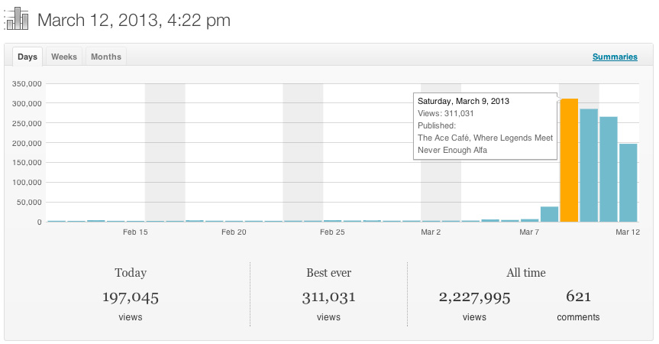Viewport: 659px width, 344px height.
Task: Switch to the Days tab
Action: coord(27,57)
